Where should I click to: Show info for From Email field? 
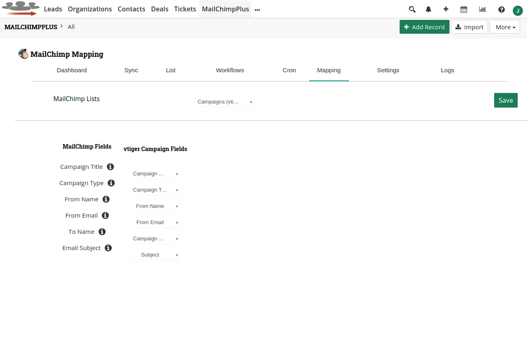(105, 215)
